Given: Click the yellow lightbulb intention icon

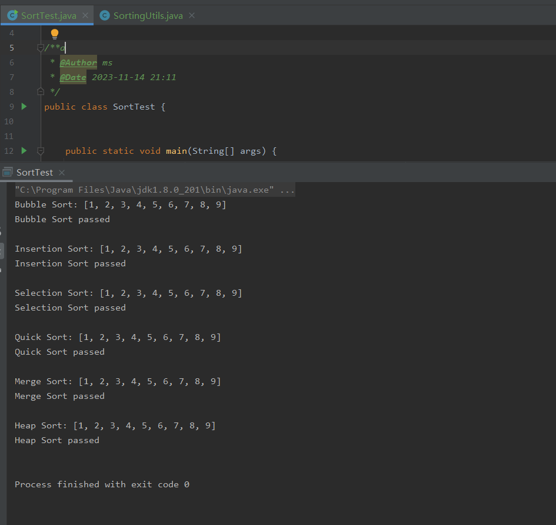Looking at the screenshot, I should [x=54, y=34].
